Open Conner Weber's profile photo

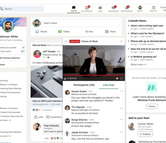pos(132,127)
